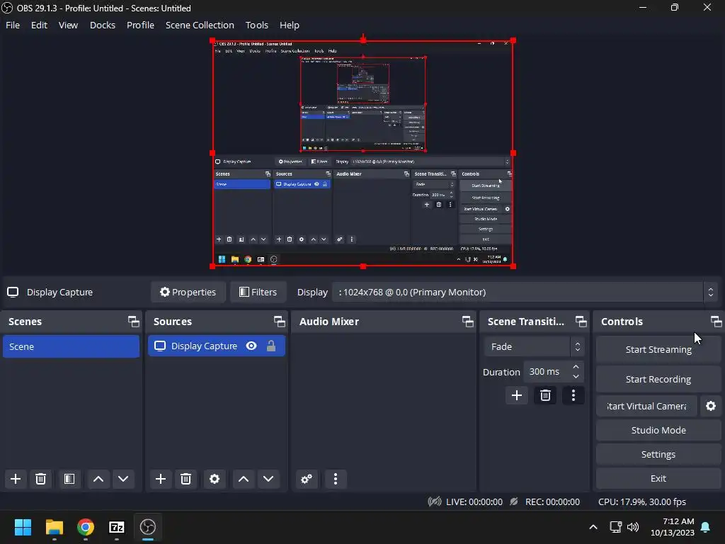Open Settings from Controls panel

click(x=658, y=454)
